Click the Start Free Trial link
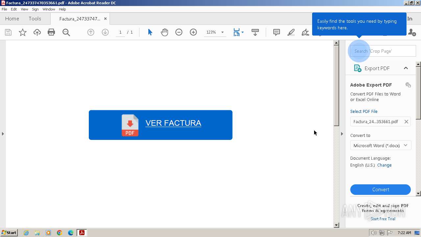 383,219
